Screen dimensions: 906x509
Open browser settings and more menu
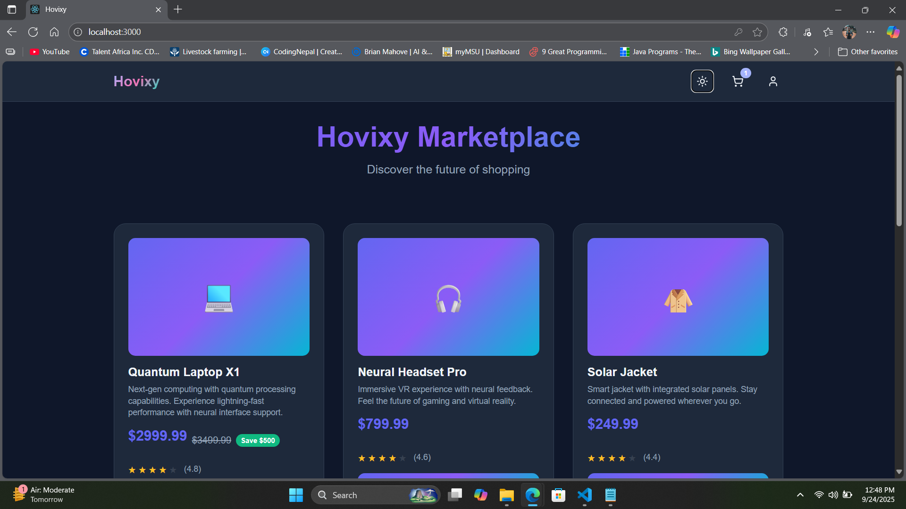pyautogui.click(x=871, y=32)
